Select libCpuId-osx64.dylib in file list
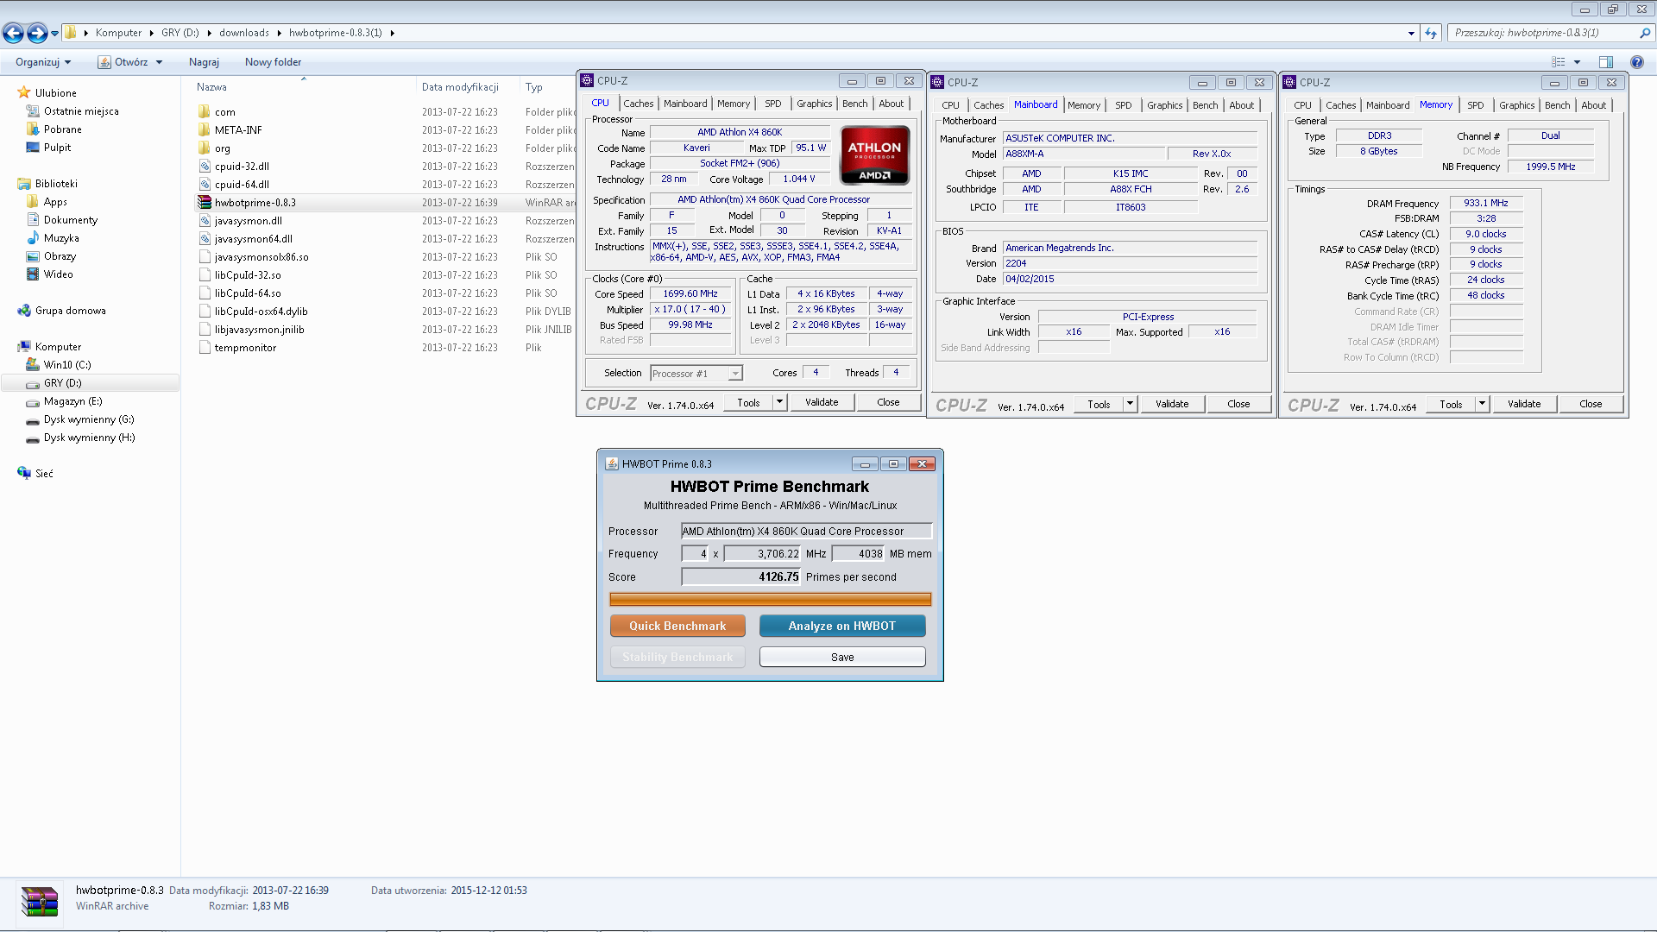The image size is (1657, 932). tap(261, 312)
